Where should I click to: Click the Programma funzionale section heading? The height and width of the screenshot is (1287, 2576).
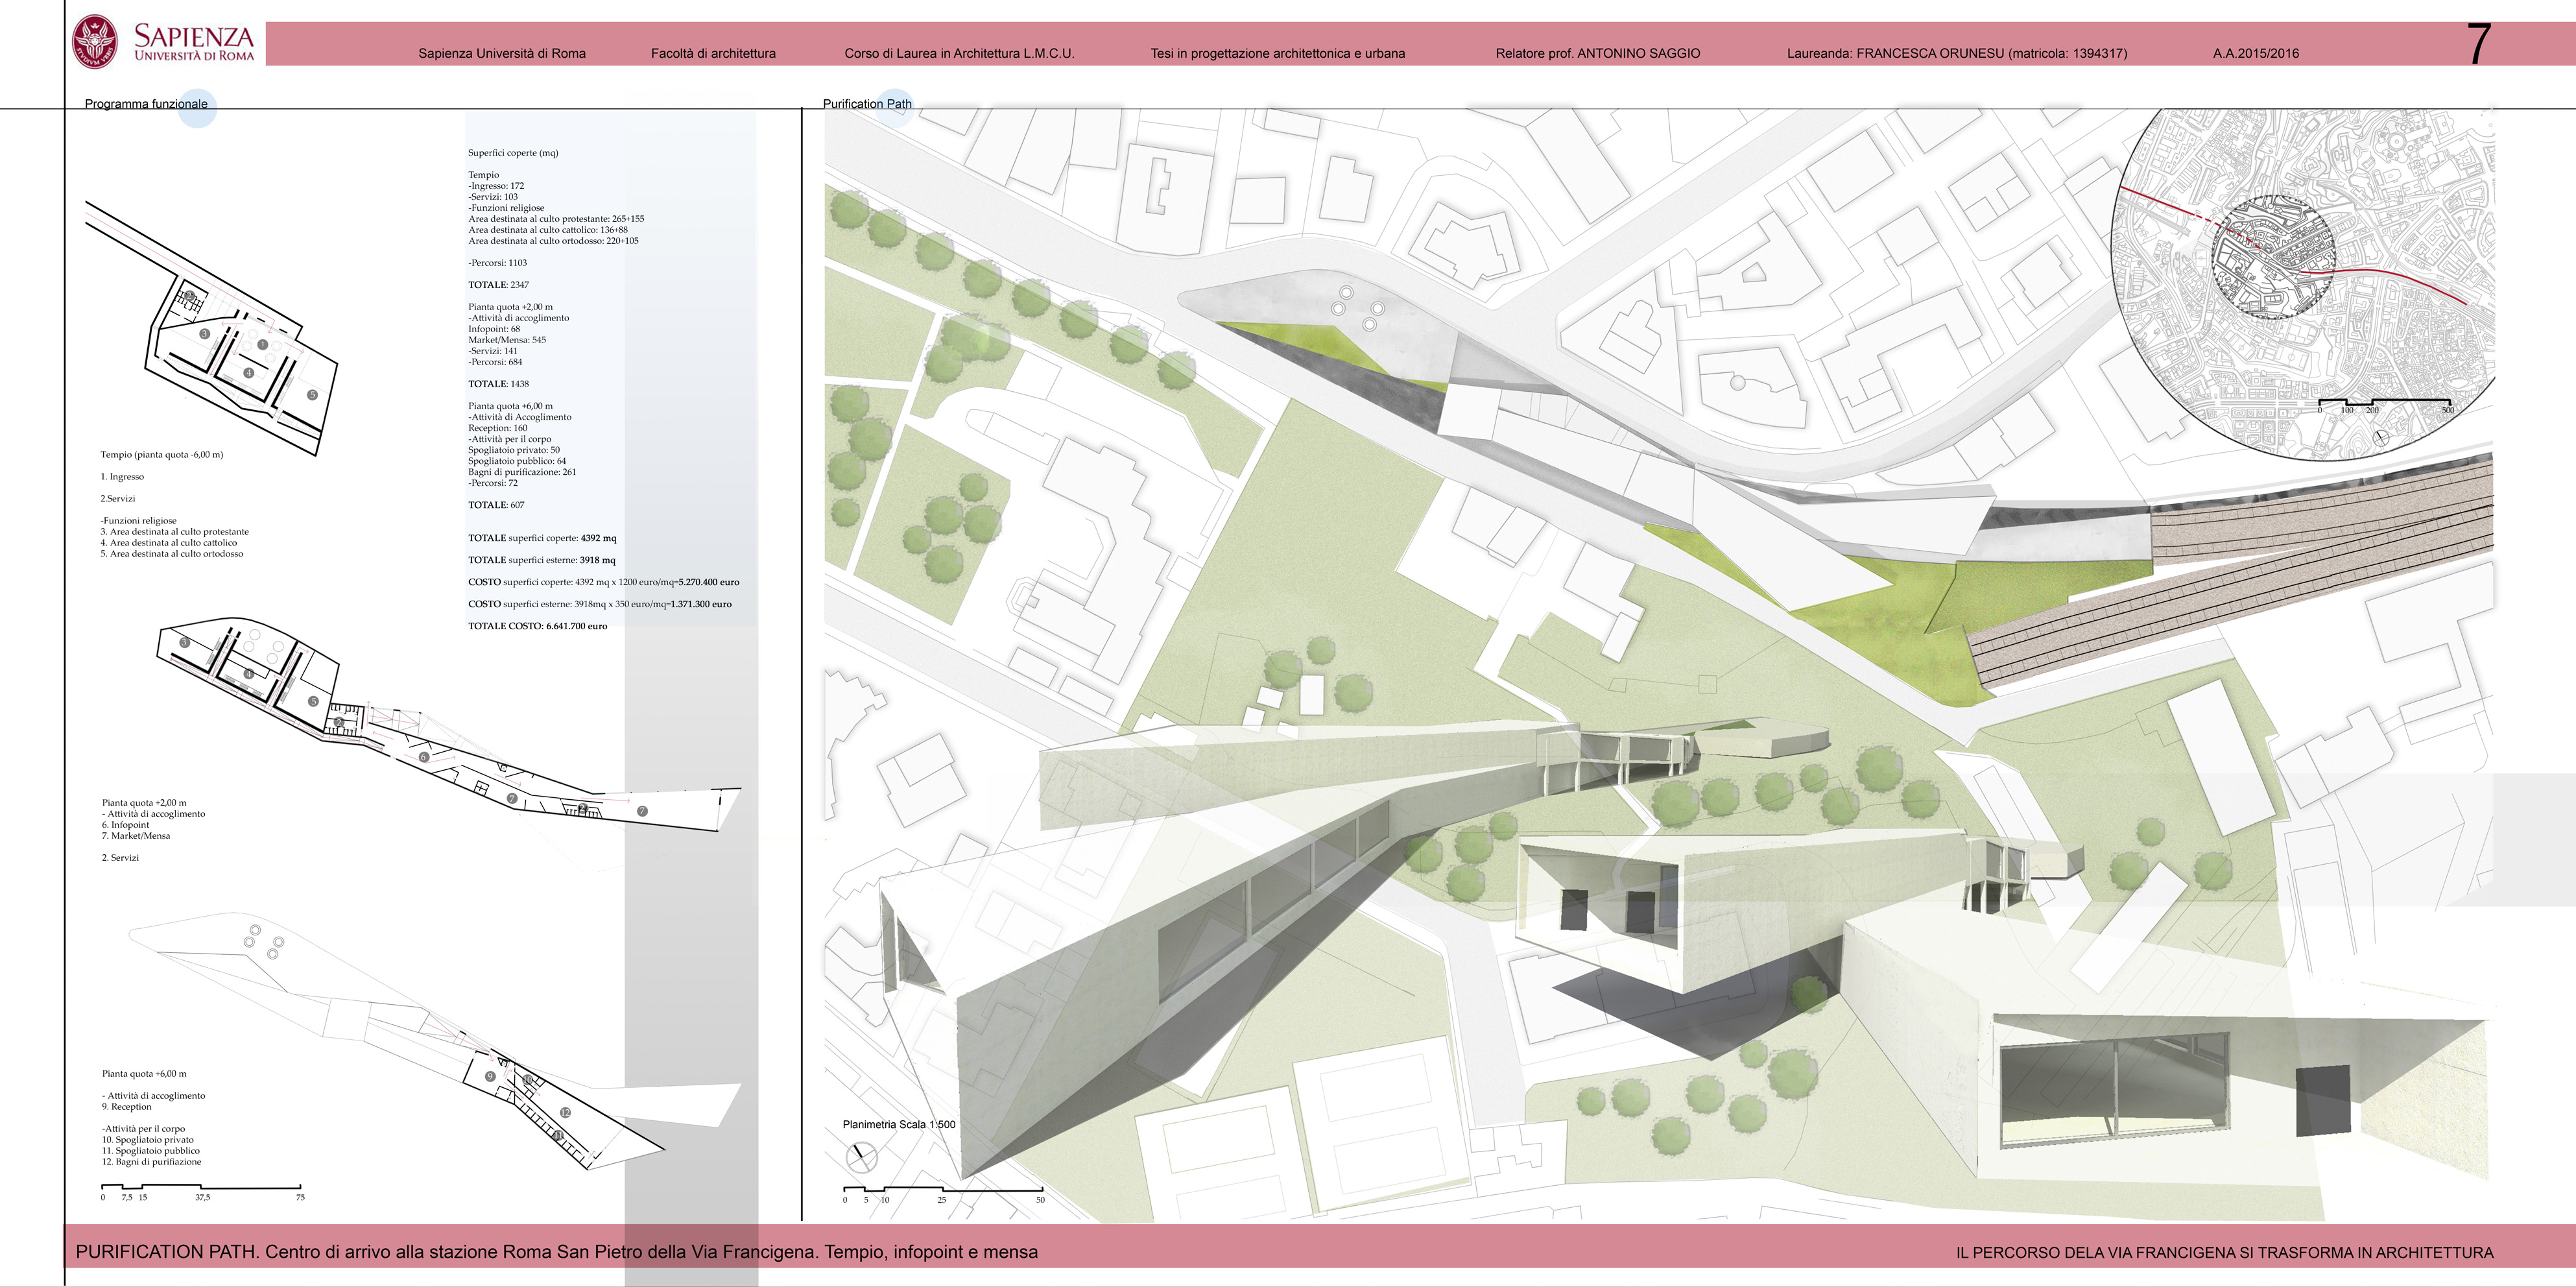coord(146,104)
